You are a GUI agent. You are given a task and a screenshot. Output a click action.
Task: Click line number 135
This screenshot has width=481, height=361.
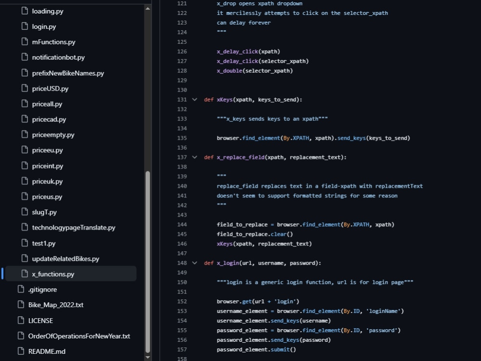[x=182, y=138]
